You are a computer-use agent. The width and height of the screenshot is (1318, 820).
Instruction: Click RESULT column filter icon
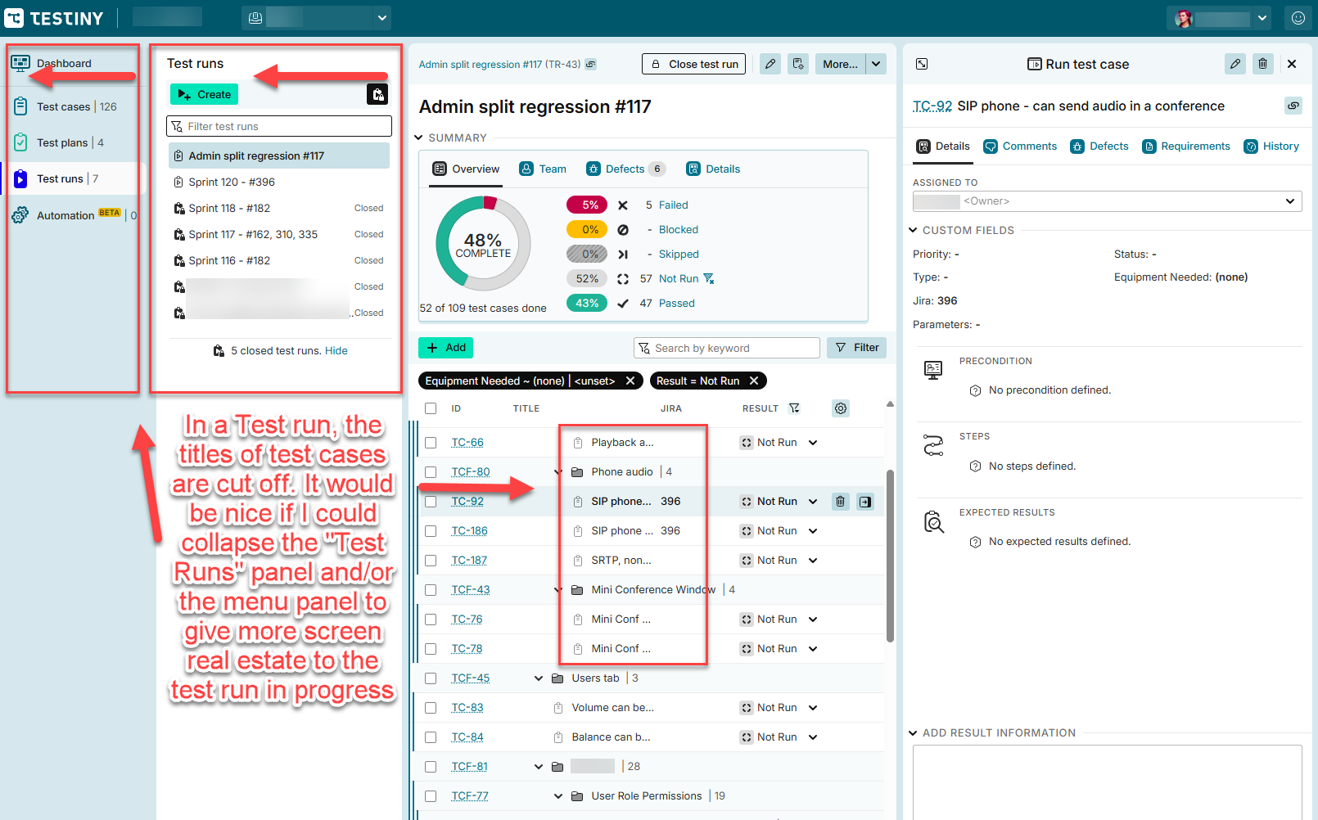point(794,408)
